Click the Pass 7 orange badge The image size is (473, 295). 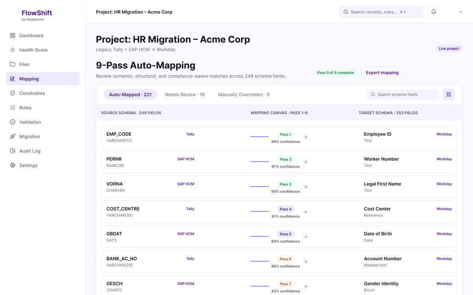[285, 284]
